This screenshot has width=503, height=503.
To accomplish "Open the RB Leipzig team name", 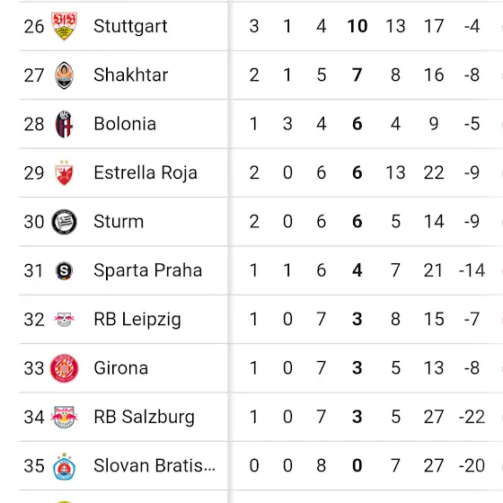I will [137, 320].
